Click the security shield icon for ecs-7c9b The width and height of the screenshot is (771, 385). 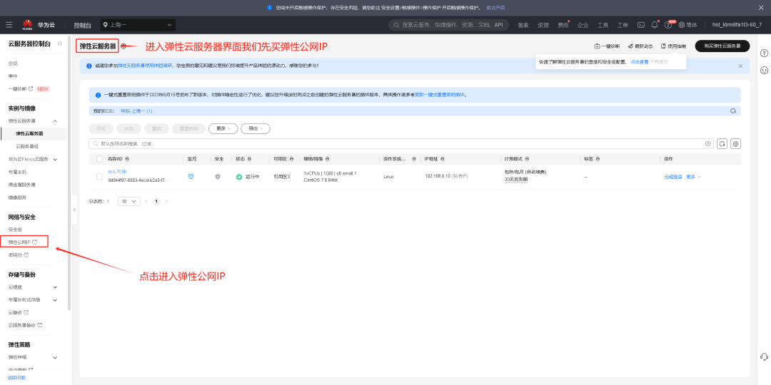click(218, 176)
